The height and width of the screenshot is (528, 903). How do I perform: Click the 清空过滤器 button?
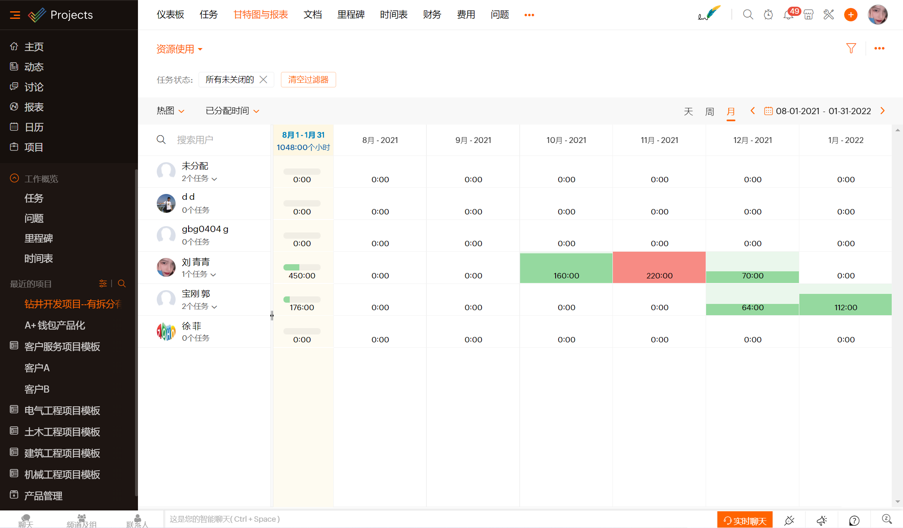(308, 79)
